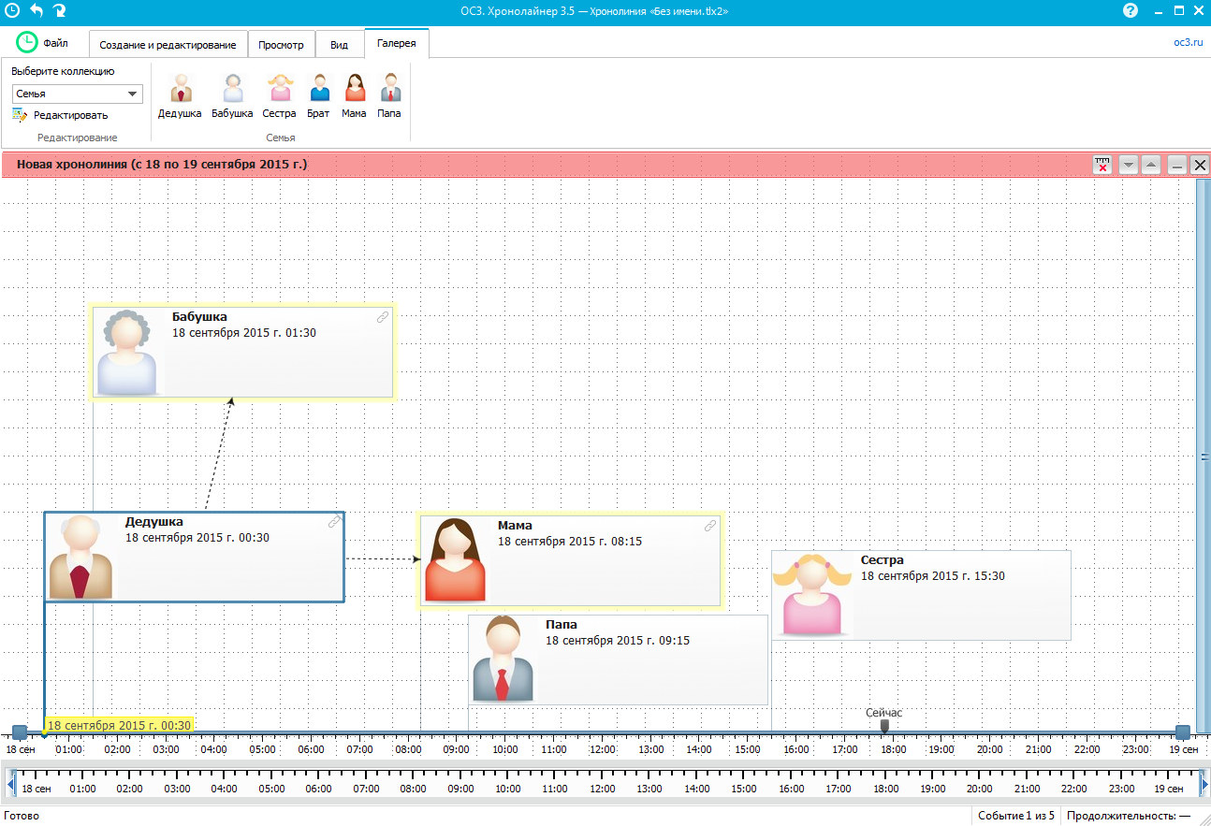Select the Дедушка gallery icon

(180, 89)
